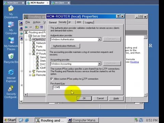Click Authentication Methods button
164x123 pixels.
pyautogui.click(x=65, y=46)
